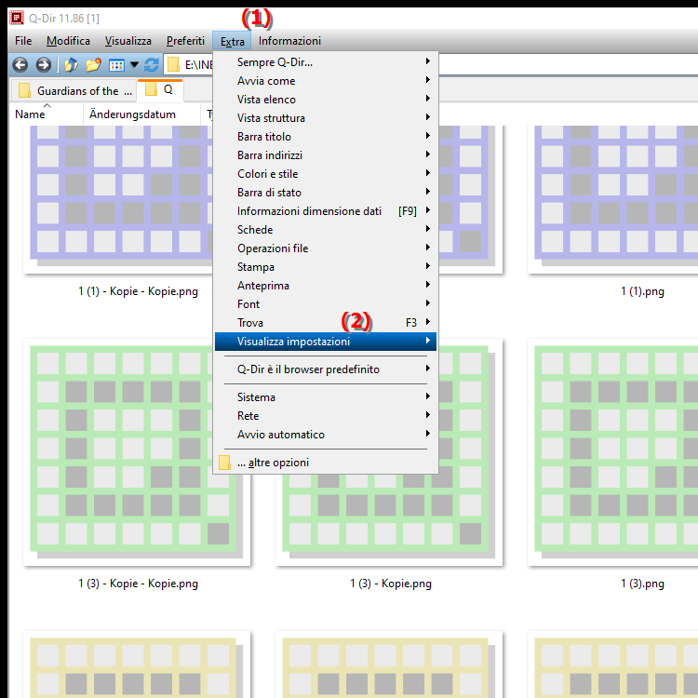The image size is (698, 698).
Task: Expand Barra titolo submenu
Action: [326, 137]
